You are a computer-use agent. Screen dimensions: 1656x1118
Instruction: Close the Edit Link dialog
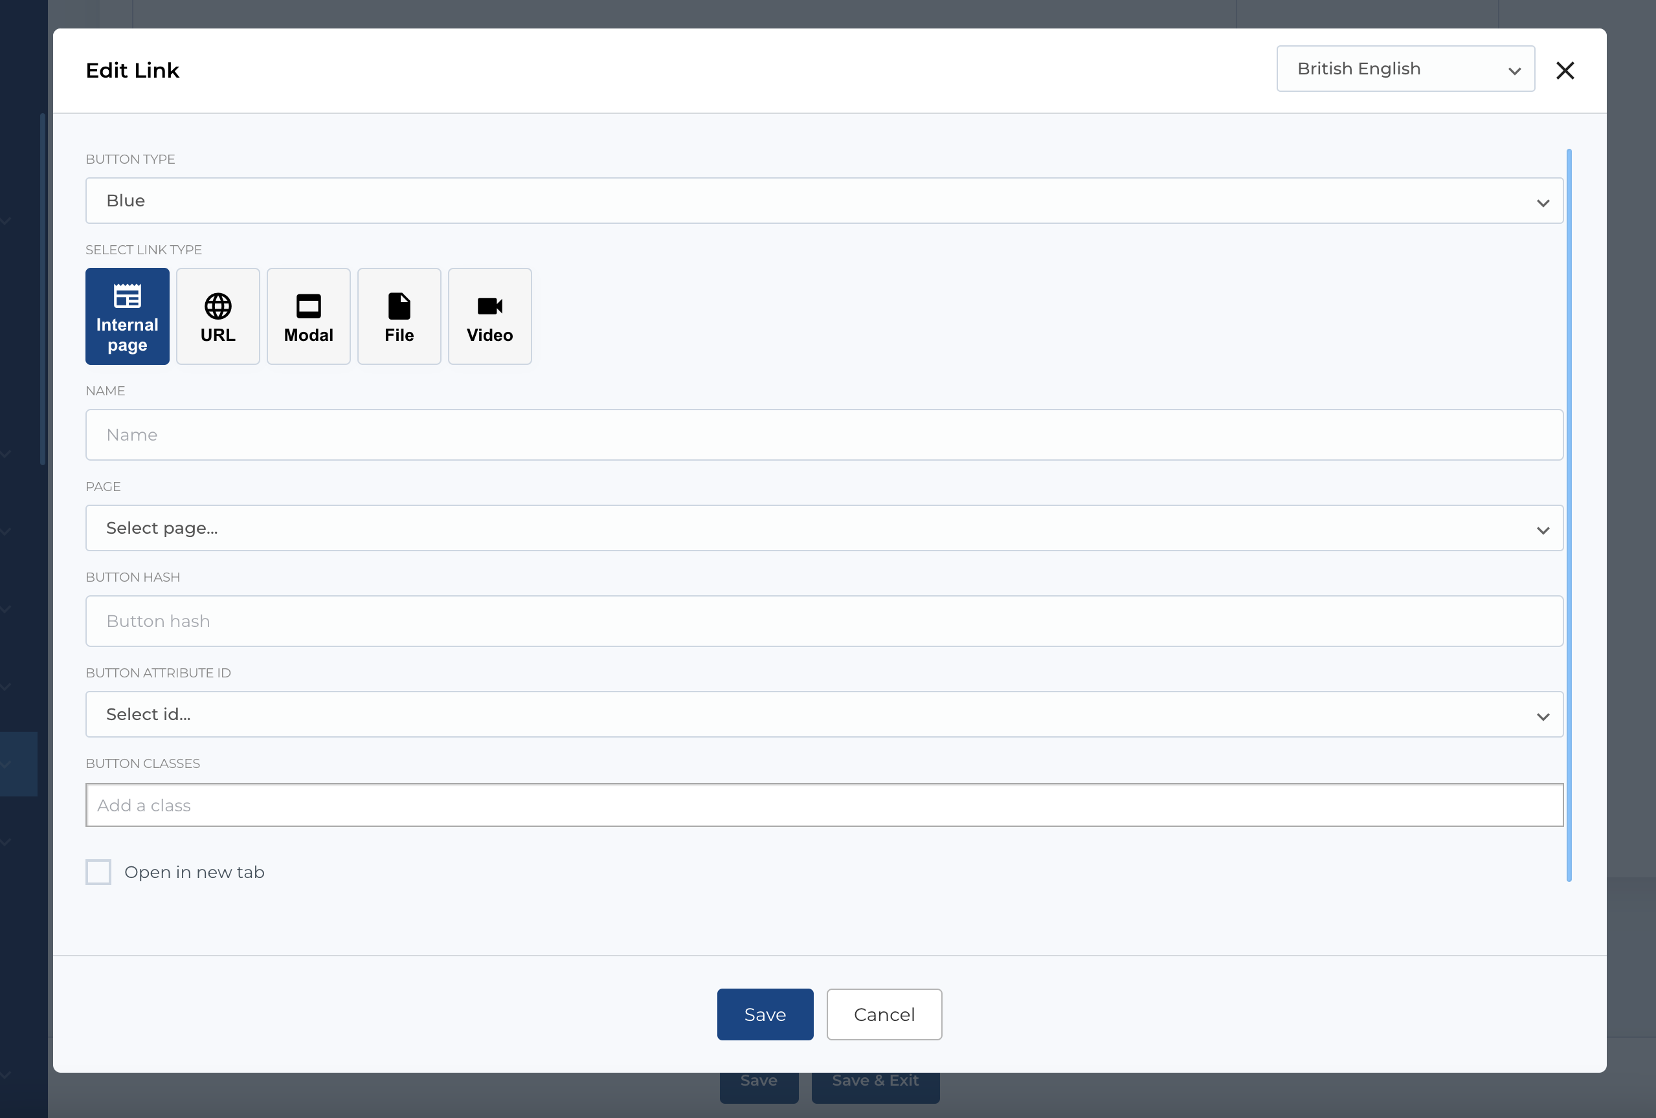1565,70
